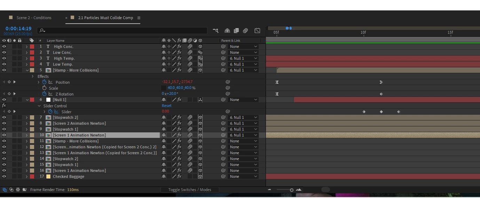Click parent pick whip for Checked Baggage

(223, 176)
